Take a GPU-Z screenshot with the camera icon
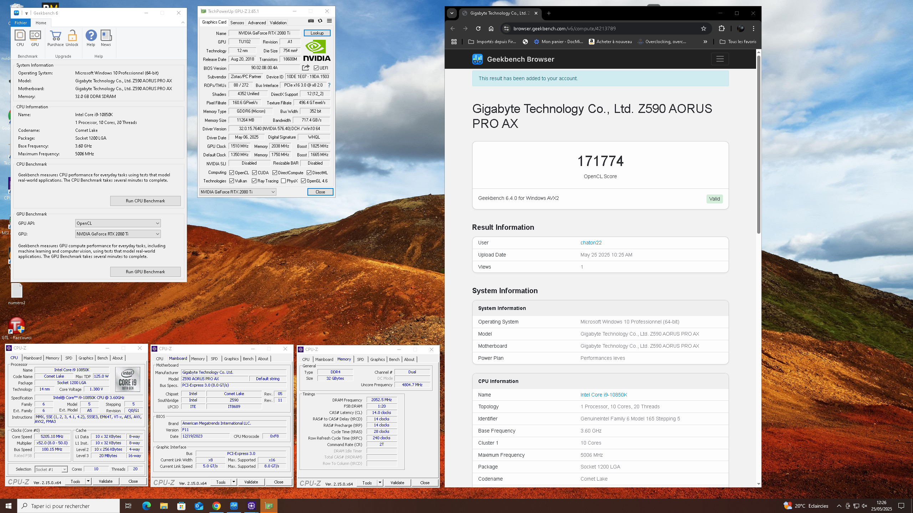 click(311, 21)
